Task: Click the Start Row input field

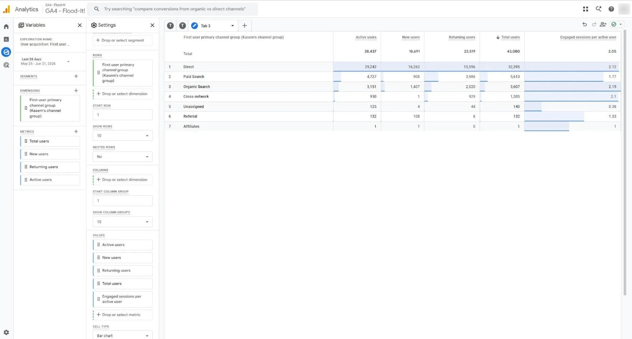Action: pyautogui.click(x=123, y=115)
